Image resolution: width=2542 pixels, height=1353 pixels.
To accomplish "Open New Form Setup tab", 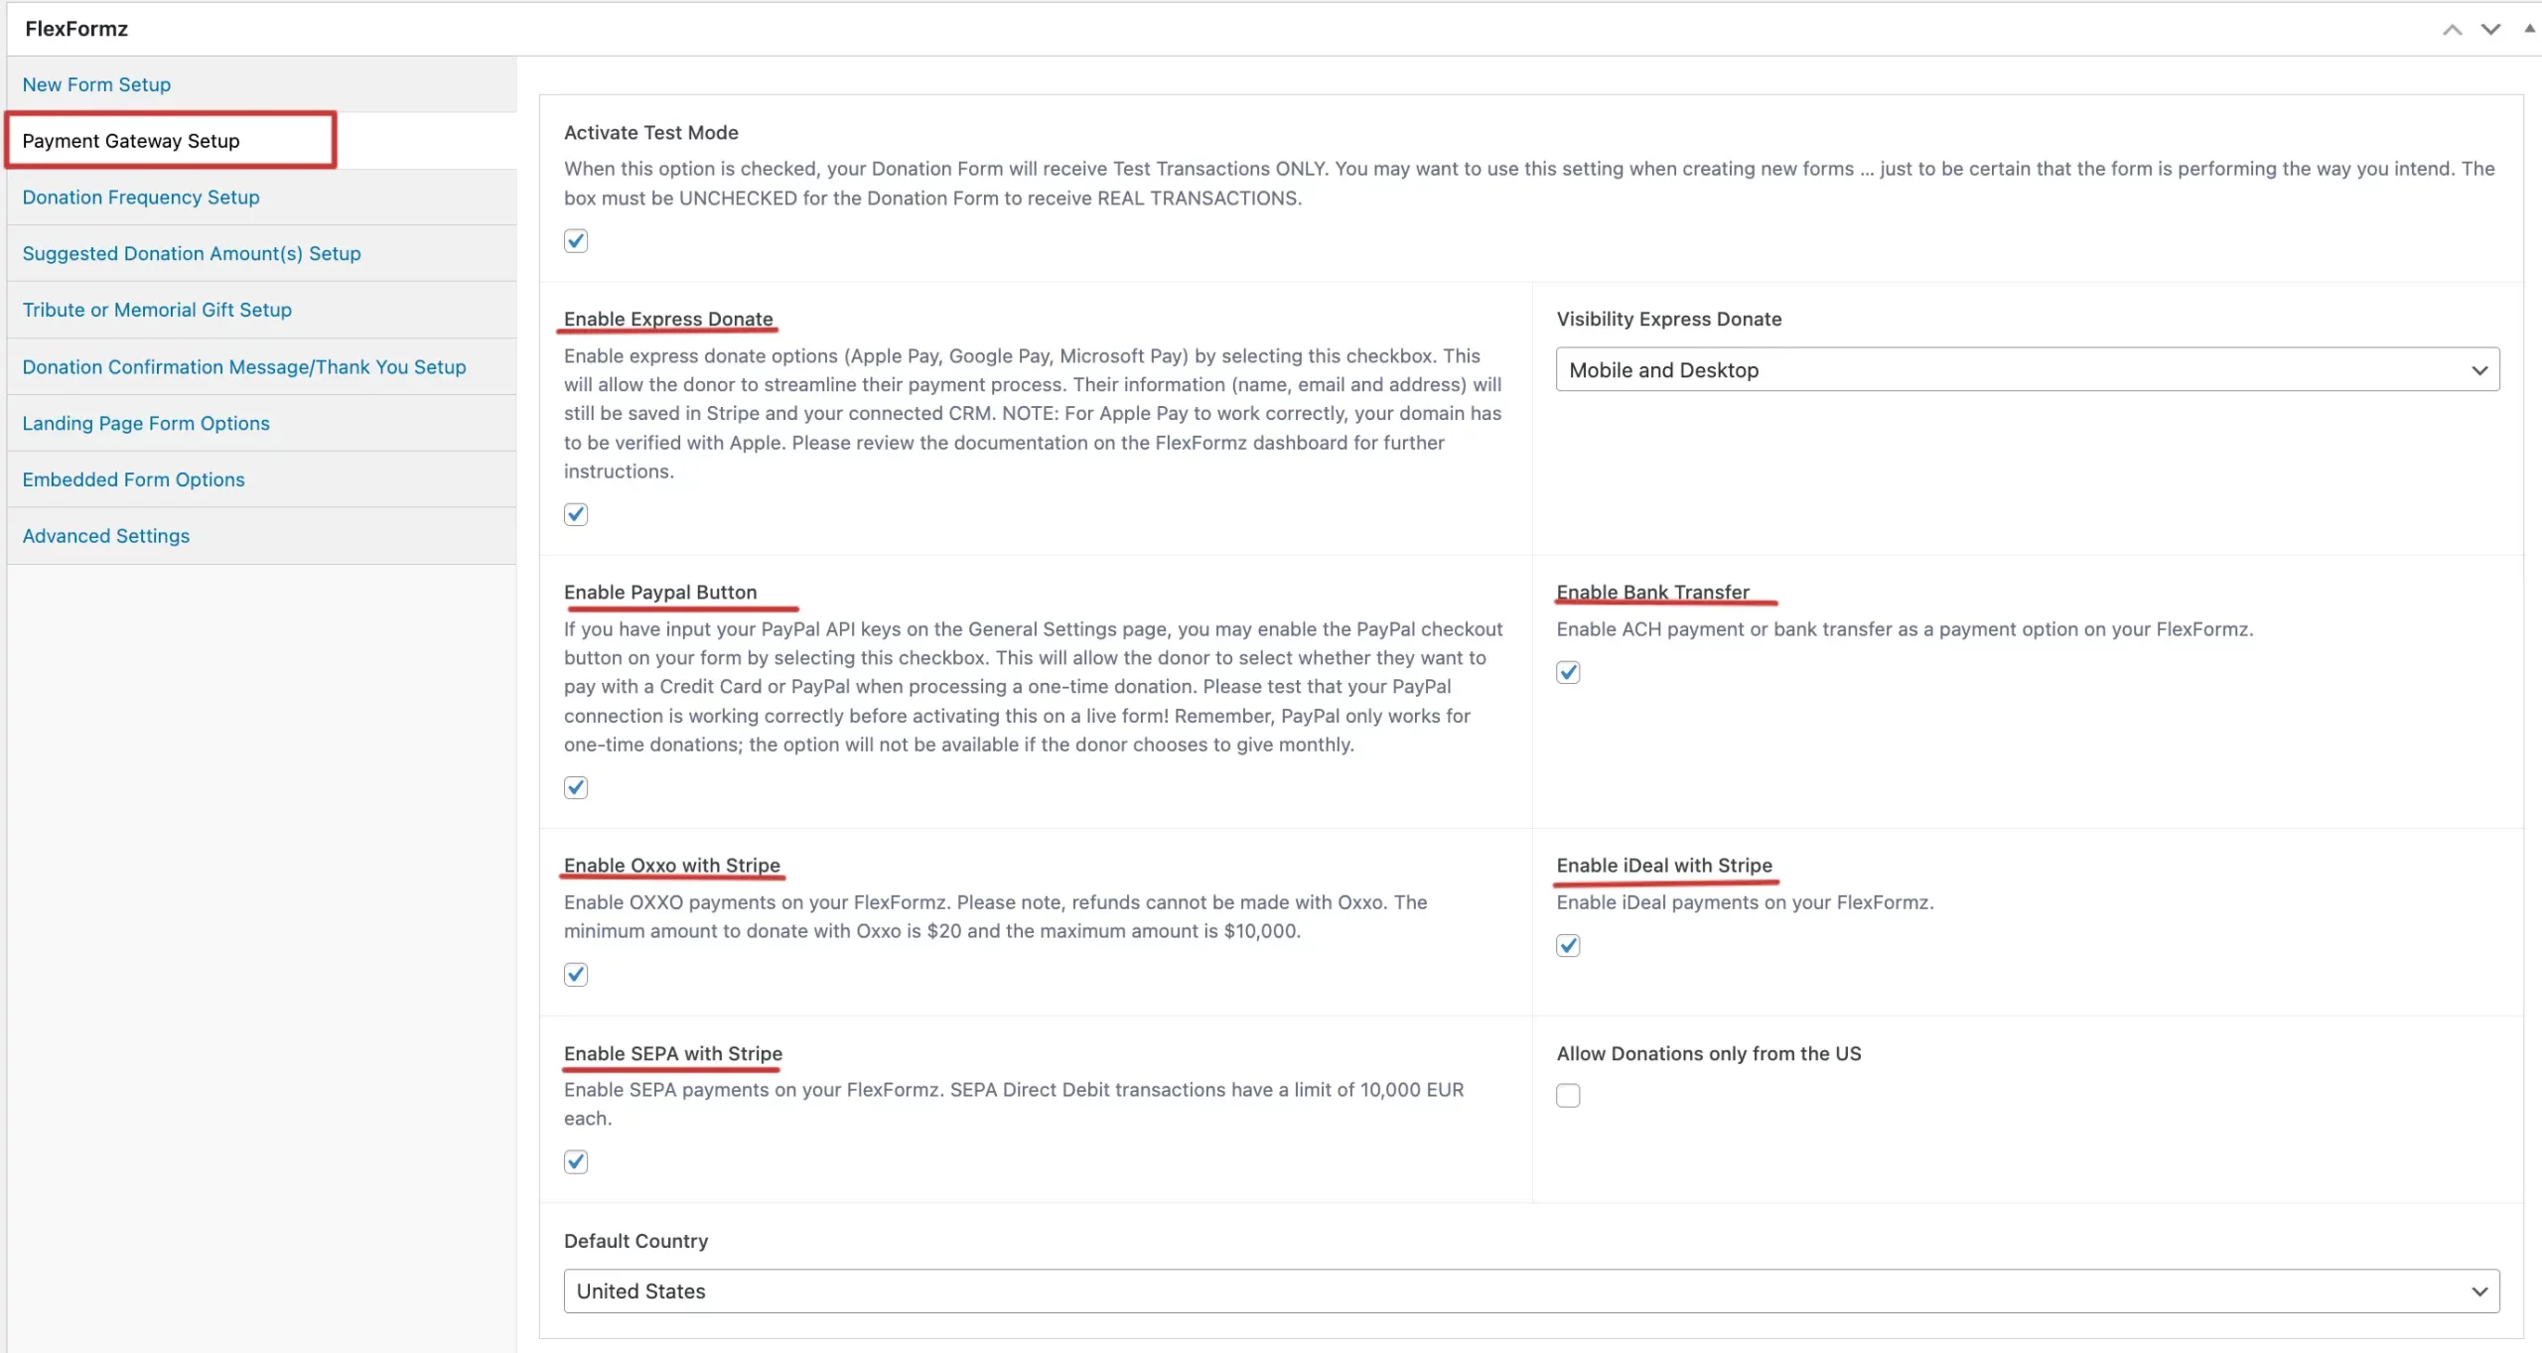I will tap(96, 84).
